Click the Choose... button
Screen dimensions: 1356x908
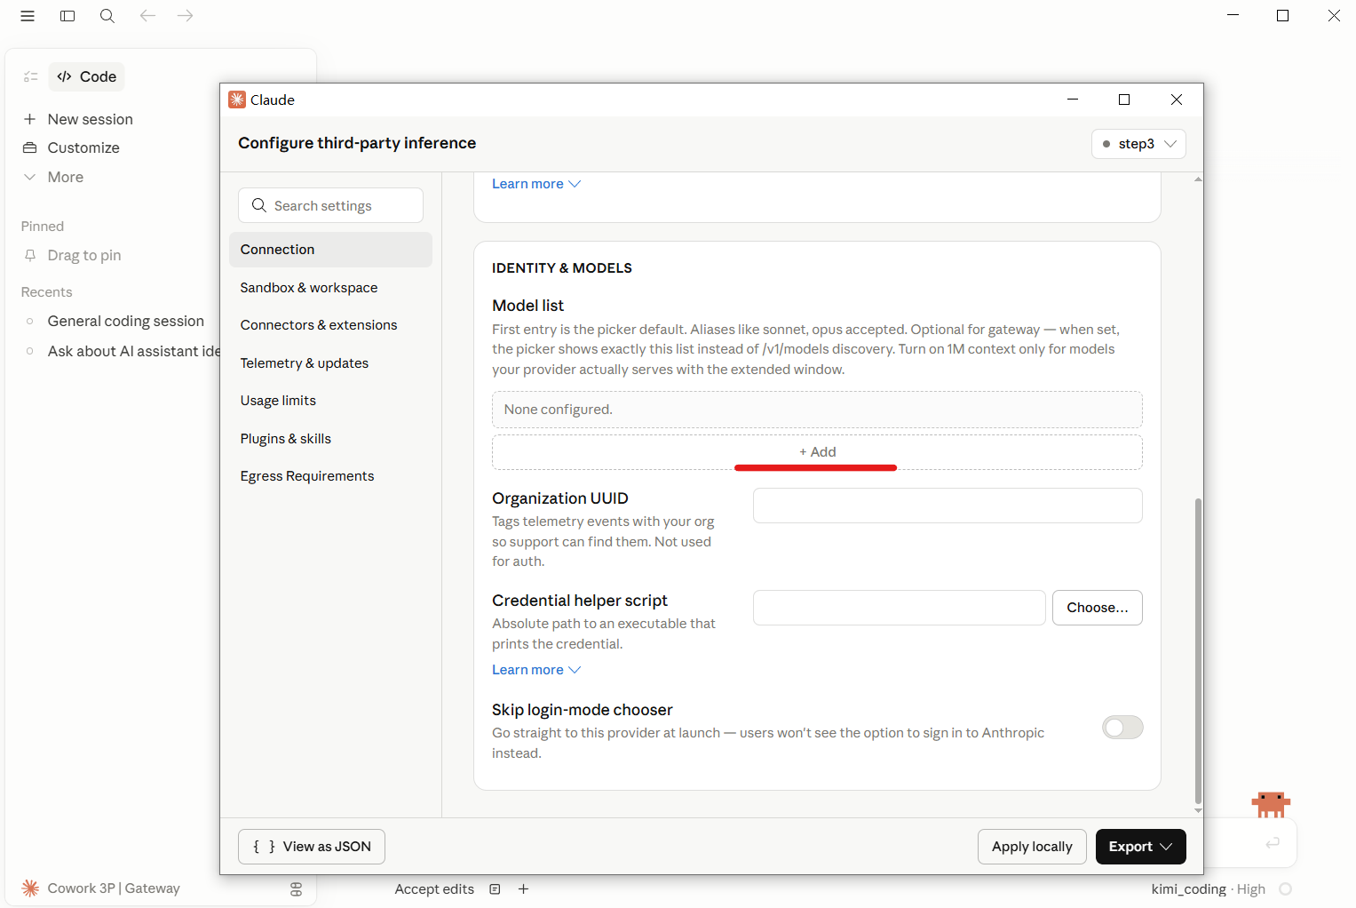tap(1098, 608)
